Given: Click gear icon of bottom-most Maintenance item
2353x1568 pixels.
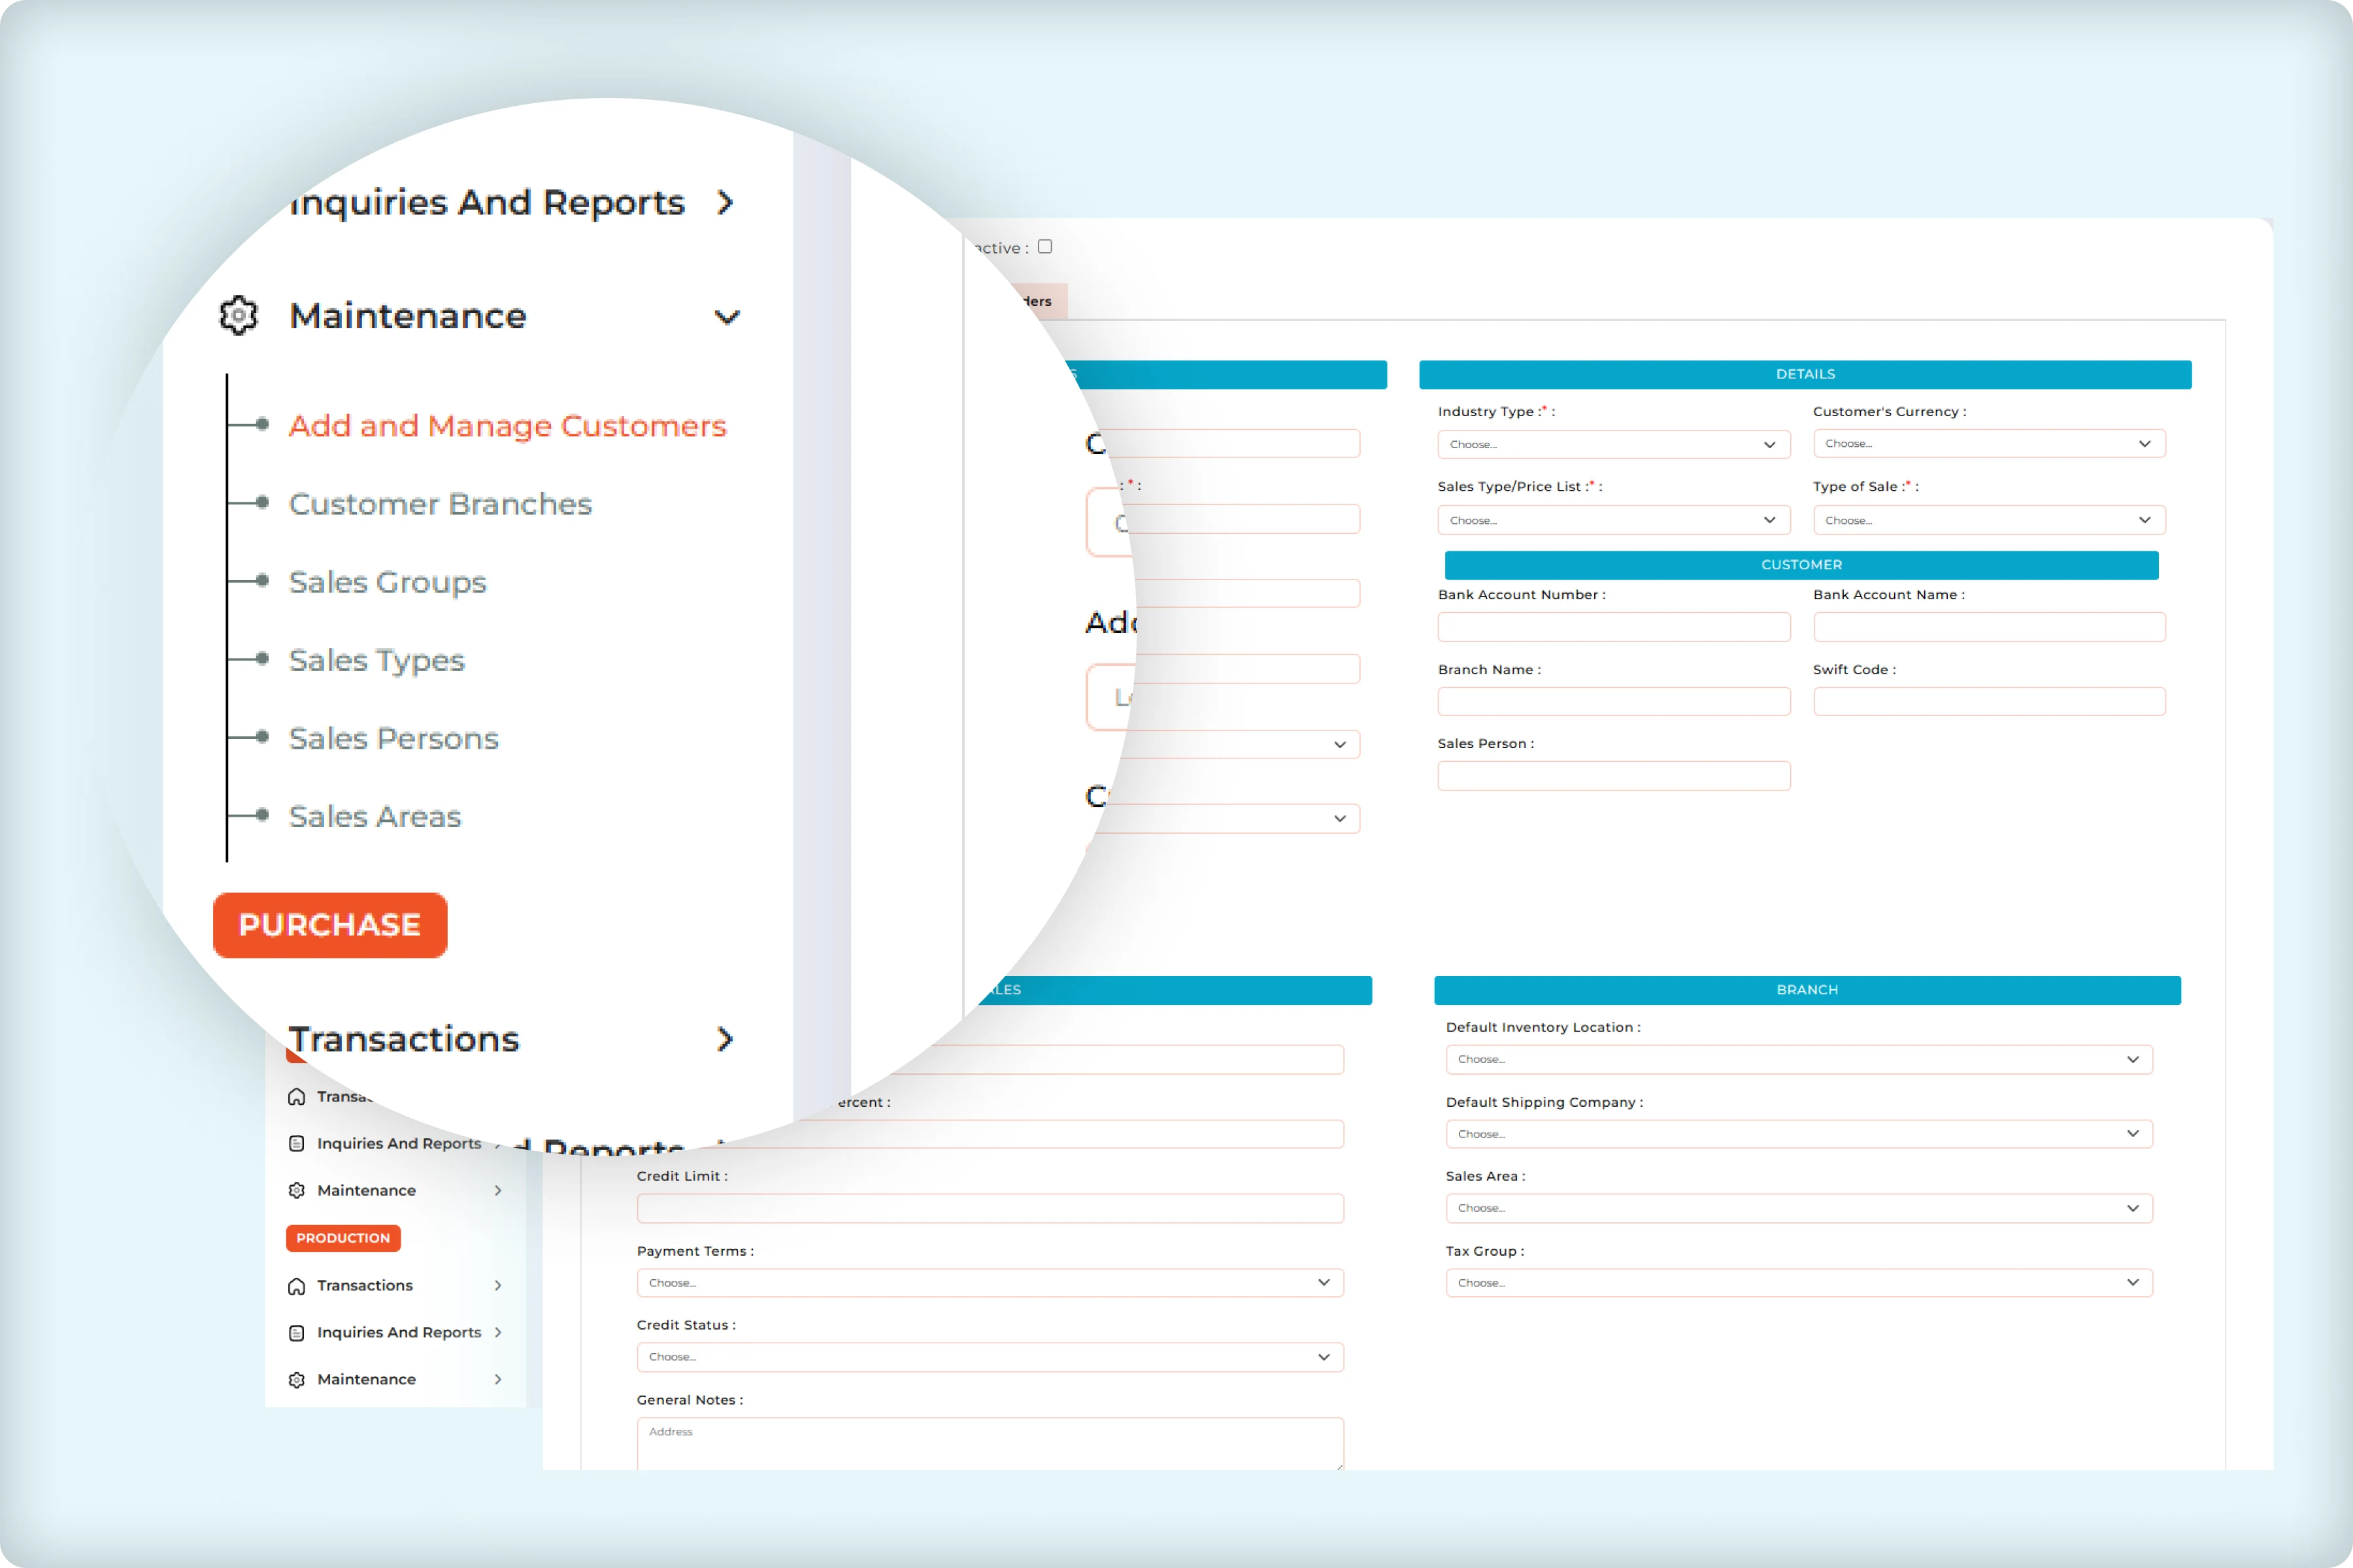Looking at the screenshot, I should point(296,1379).
